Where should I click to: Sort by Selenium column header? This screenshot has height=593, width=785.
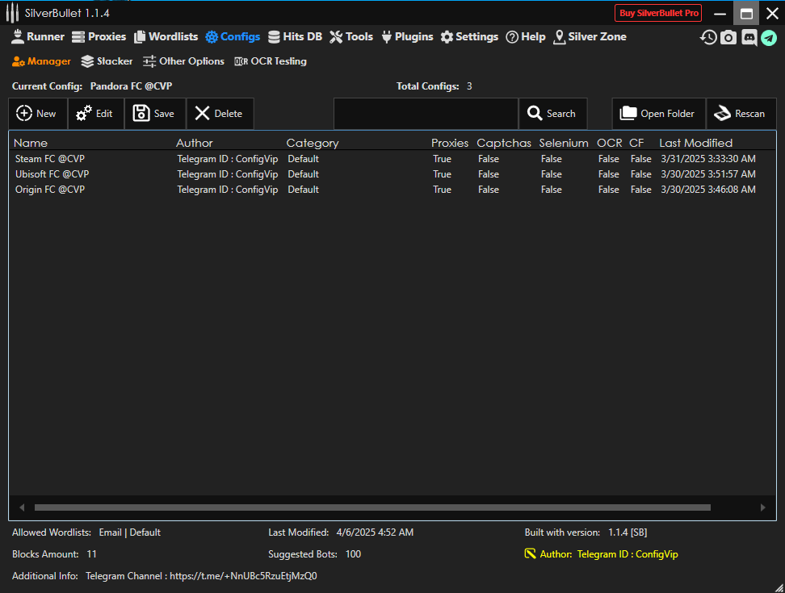coord(564,143)
